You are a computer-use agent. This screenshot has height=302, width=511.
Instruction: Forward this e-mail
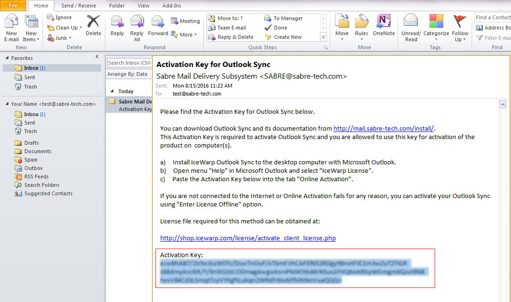pyautogui.click(x=158, y=25)
